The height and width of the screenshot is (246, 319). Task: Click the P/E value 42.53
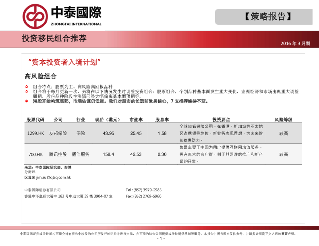point(136,154)
